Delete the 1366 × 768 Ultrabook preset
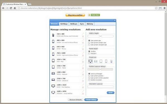The width and height of the screenshot is (167, 104). 83,81
